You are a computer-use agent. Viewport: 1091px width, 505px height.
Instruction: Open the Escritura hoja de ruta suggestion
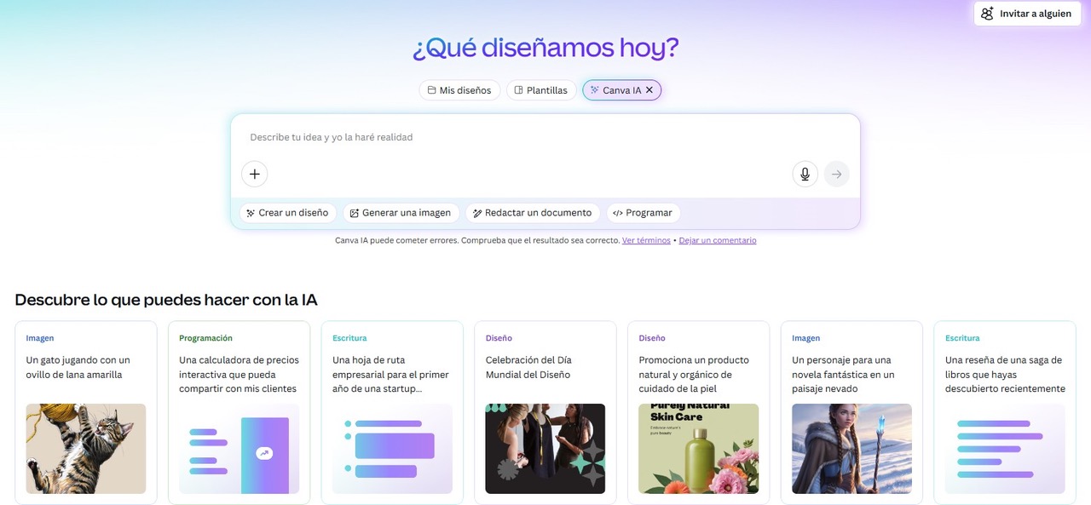point(392,412)
